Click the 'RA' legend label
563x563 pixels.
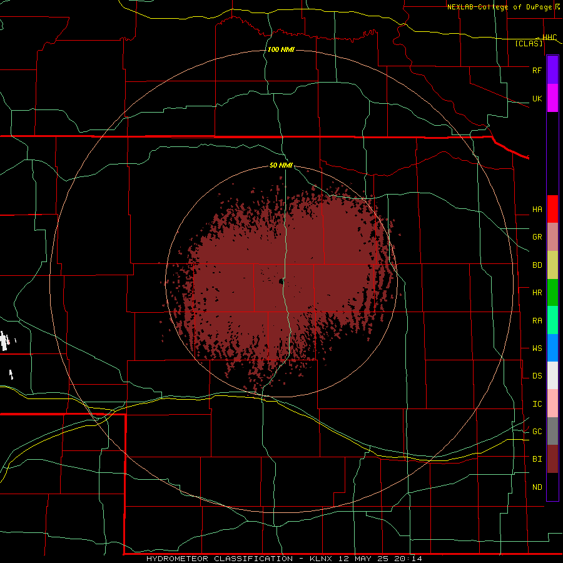[x=537, y=321]
